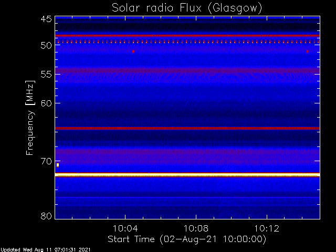Click the 10:08 time axis label
Screen dimensions: 336x252
point(196,228)
